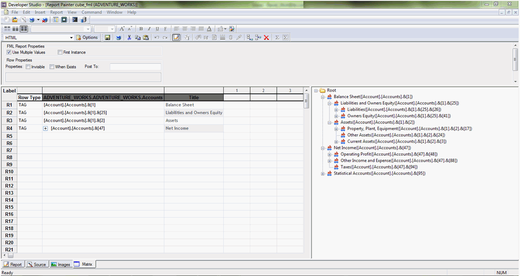Open the Report menu
Screen dimensions: 520x276
pyautogui.click(x=56, y=12)
